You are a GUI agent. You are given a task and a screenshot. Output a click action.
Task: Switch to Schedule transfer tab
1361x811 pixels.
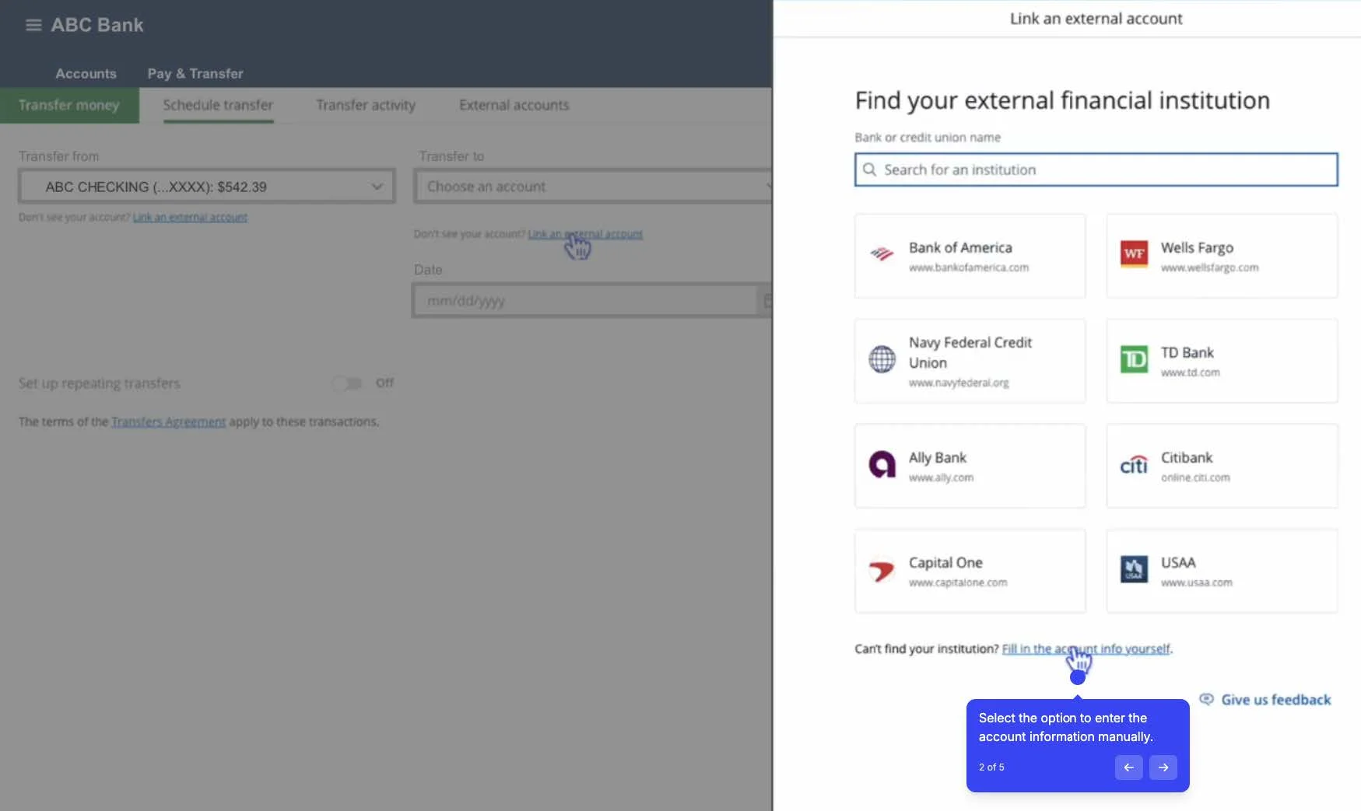pyautogui.click(x=218, y=105)
